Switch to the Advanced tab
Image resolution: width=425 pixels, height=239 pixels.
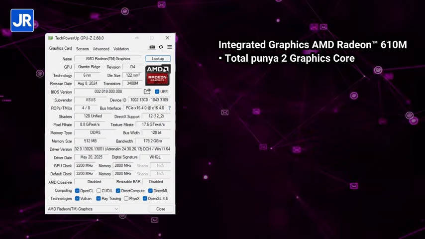pyautogui.click(x=101, y=49)
